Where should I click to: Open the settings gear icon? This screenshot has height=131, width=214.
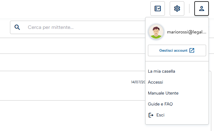click(x=177, y=9)
